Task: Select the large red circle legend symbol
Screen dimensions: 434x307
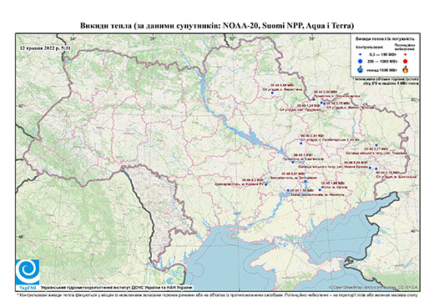Action: tap(406, 62)
